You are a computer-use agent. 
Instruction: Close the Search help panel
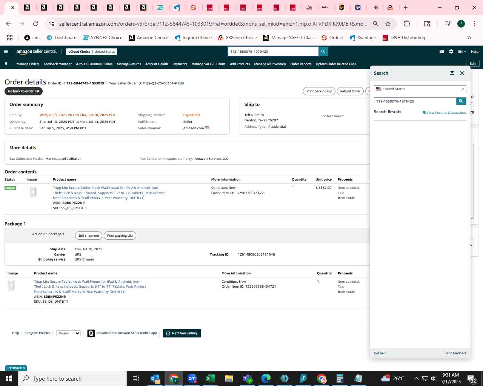(x=462, y=73)
